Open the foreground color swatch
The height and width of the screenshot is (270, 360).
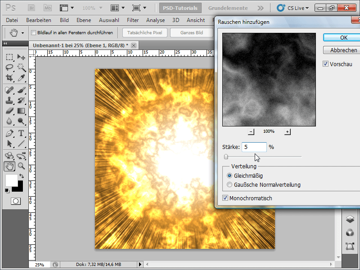[x=11, y=180]
